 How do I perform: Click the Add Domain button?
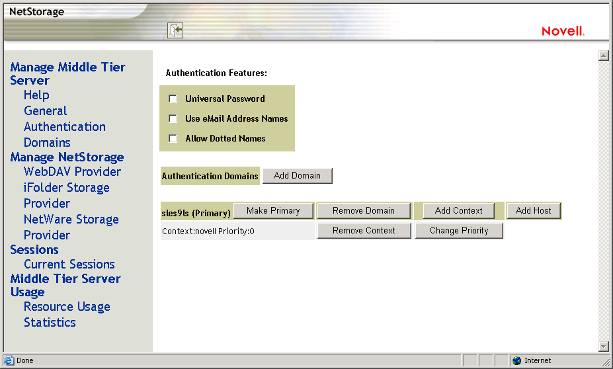click(x=298, y=175)
